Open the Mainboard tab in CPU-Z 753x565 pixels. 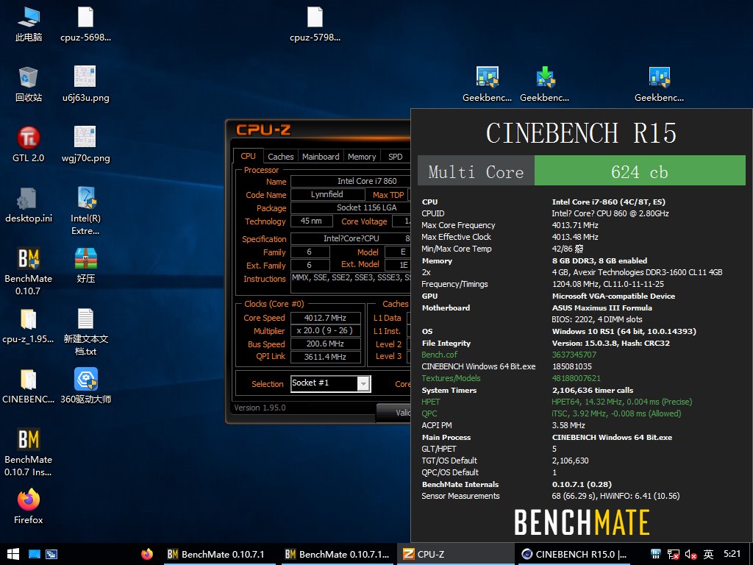coord(321,157)
